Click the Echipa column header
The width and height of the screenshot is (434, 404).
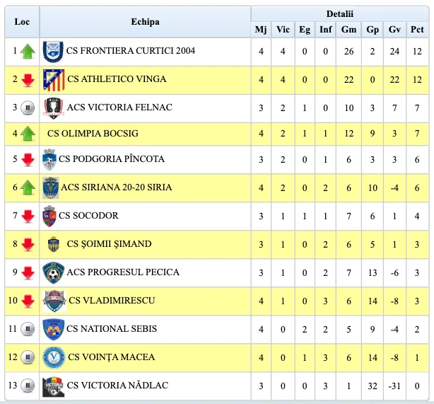click(x=146, y=22)
